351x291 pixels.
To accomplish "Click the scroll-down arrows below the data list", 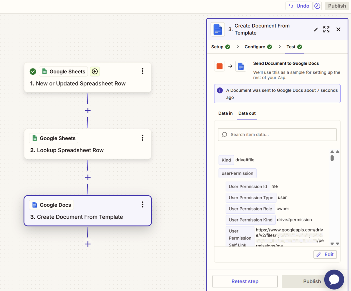I will [335, 244].
